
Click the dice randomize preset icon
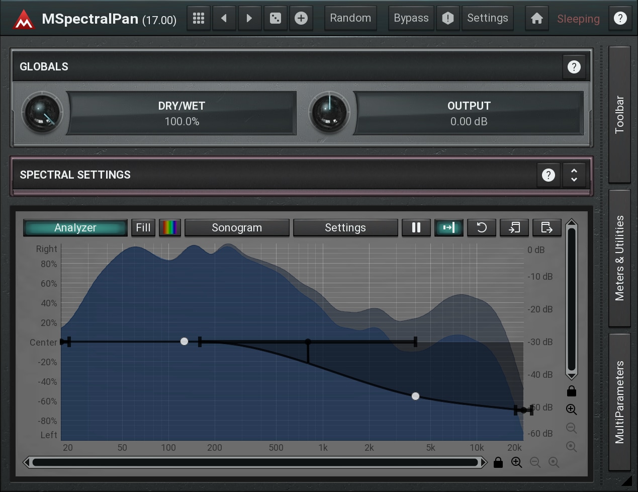pos(276,19)
